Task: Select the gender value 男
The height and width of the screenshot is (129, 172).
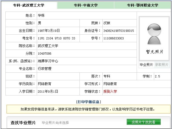Action: click(x=39, y=23)
